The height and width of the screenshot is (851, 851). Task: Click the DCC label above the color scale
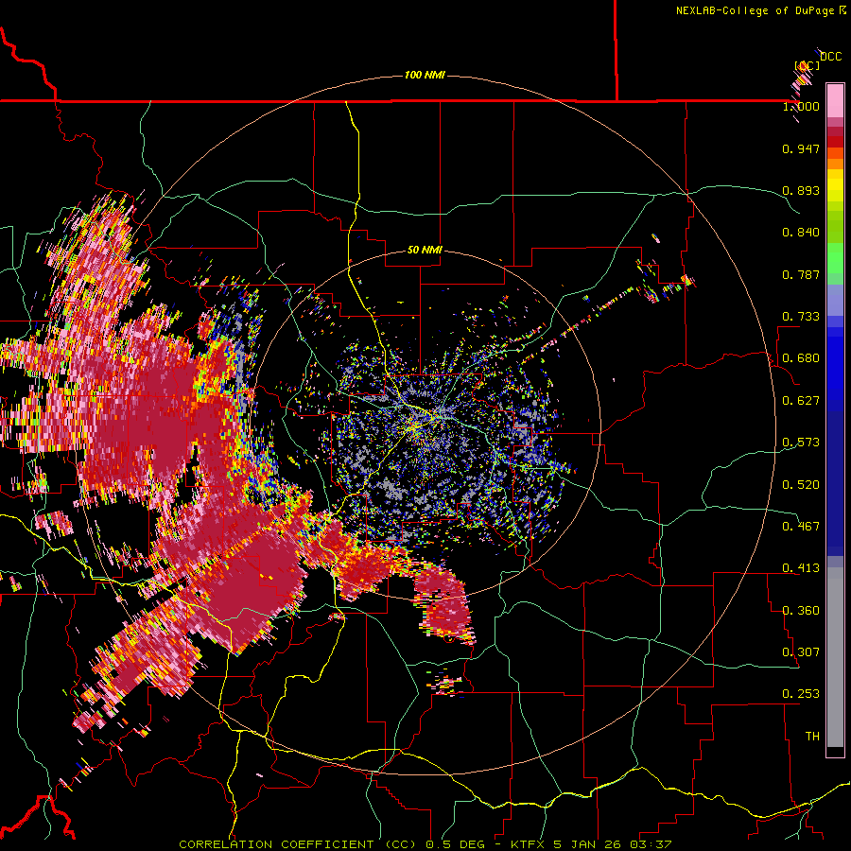click(x=830, y=57)
